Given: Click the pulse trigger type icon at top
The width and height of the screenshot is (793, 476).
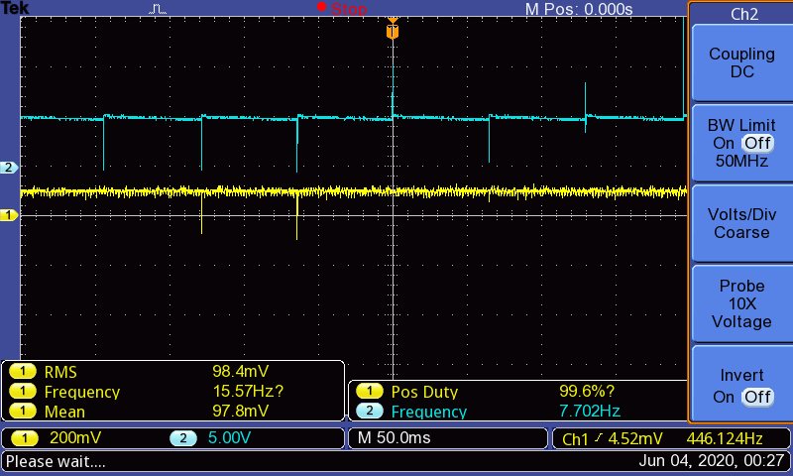Looking at the screenshot, I should click(158, 9).
